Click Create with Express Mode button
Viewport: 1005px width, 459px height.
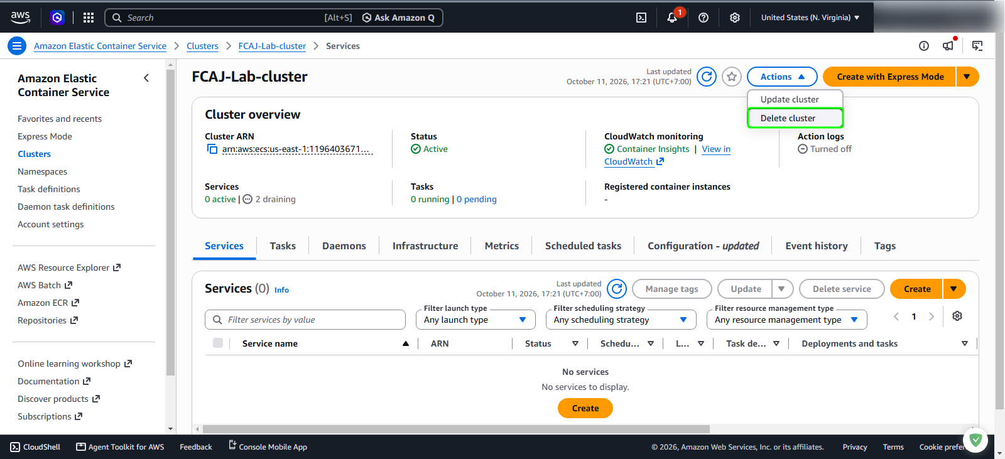889,77
